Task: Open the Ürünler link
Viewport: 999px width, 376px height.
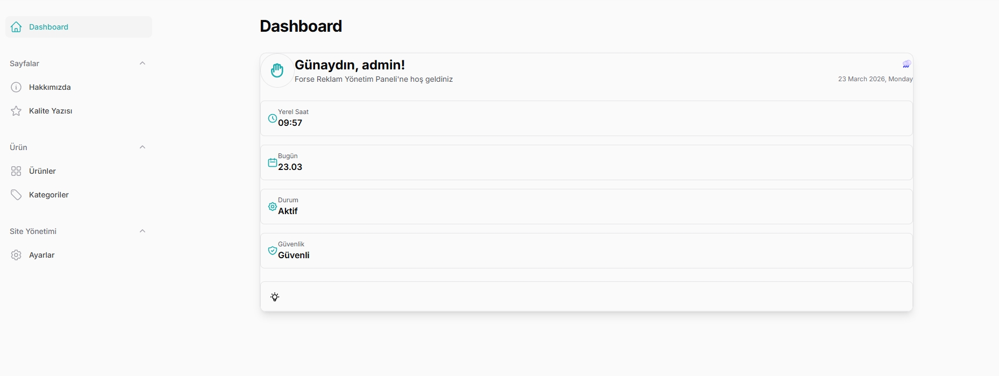Action: [42, 171]
